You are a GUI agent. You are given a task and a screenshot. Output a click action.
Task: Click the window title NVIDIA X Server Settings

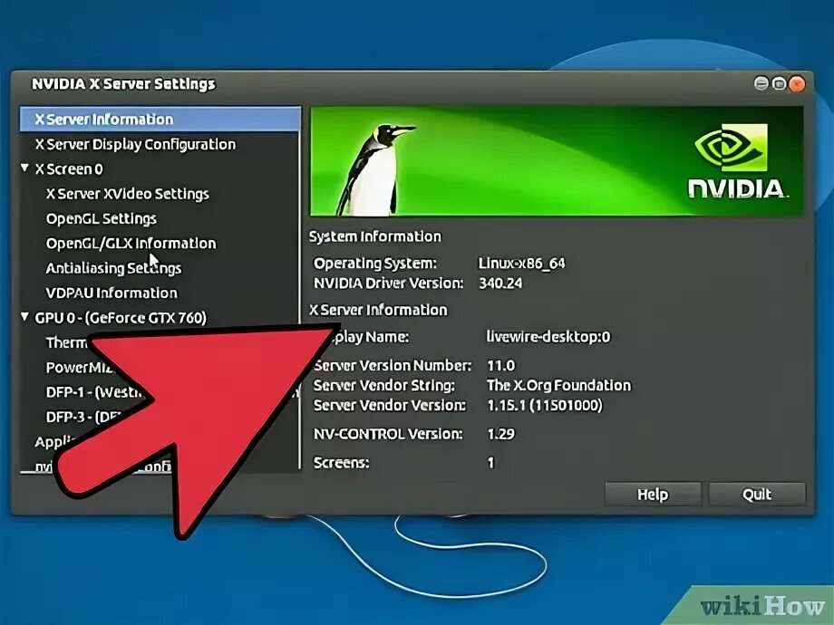[123, 84]
